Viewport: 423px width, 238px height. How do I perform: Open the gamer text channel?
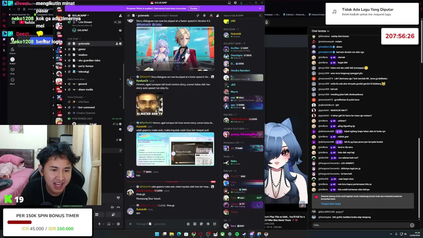click(95, 49)
